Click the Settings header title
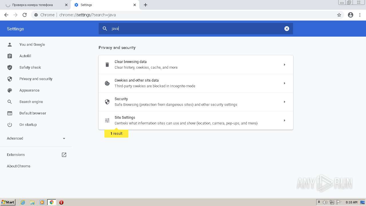 tap(15, 29)
